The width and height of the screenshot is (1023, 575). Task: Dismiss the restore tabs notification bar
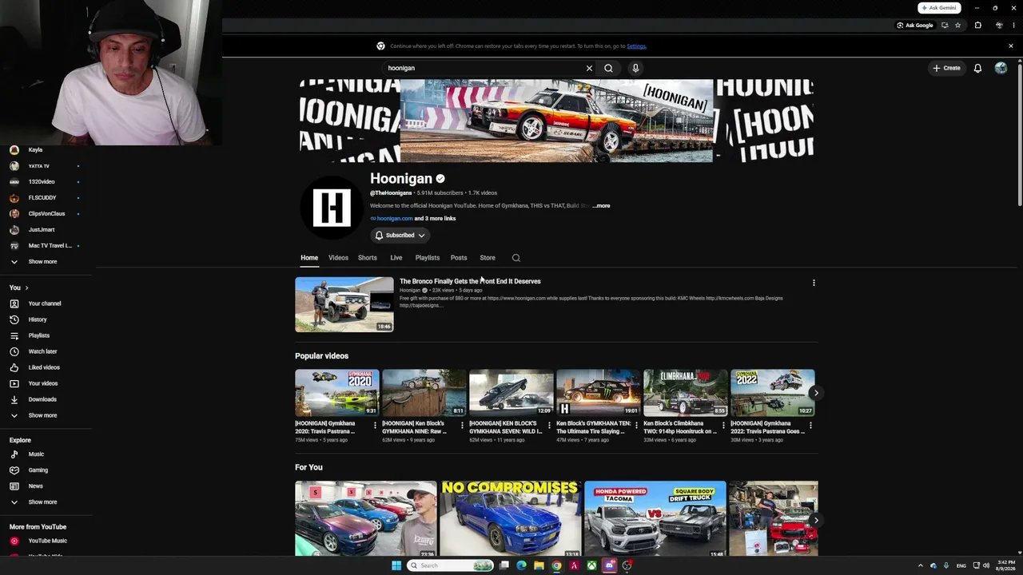[x=1010, y=46]
